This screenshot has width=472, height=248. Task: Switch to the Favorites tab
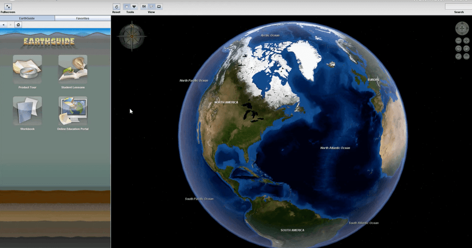83,18
